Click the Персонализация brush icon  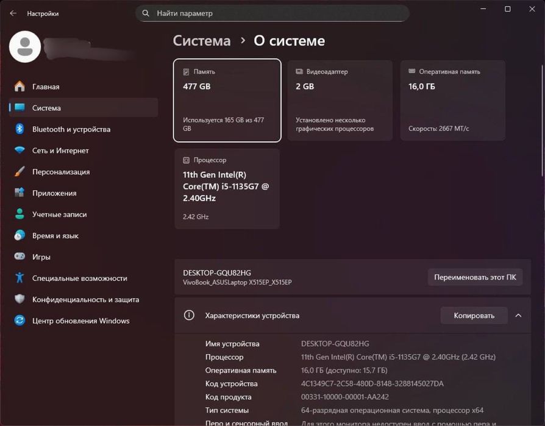pyautogui.click(x=20, y=172)
